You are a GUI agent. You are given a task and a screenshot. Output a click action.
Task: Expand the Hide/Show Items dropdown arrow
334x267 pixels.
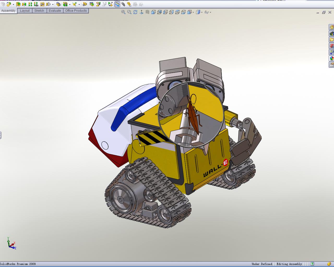[x=210, y=12]
